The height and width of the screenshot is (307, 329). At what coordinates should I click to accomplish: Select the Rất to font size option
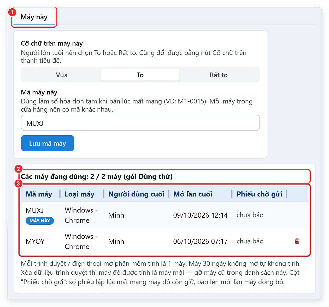[219, 75]
